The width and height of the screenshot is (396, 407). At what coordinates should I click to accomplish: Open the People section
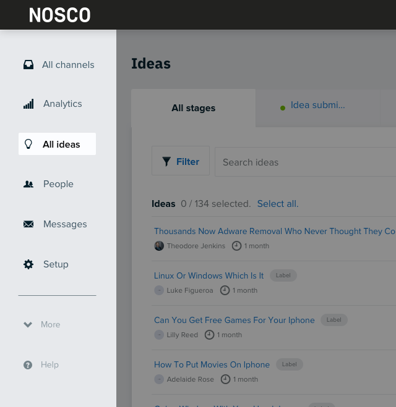coord(57,184)
